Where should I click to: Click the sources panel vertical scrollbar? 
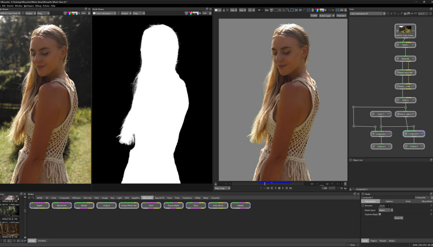tap(25, 217)
